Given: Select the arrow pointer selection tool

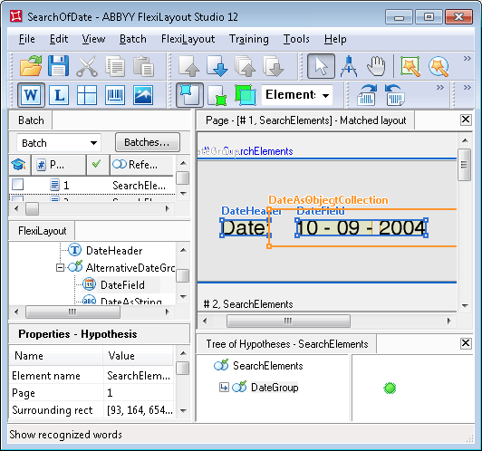Looking at the screenshot, I should pyautogui.click(x=321, y=66).
